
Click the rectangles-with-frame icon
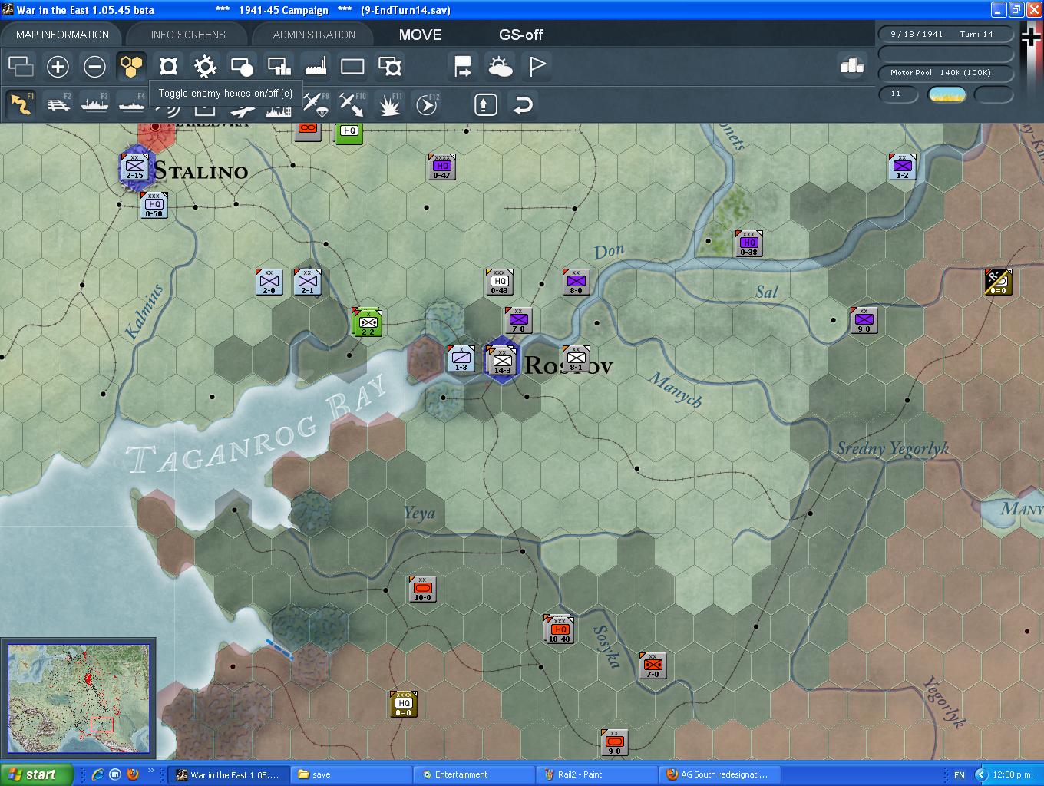click(x=390, y=67)
